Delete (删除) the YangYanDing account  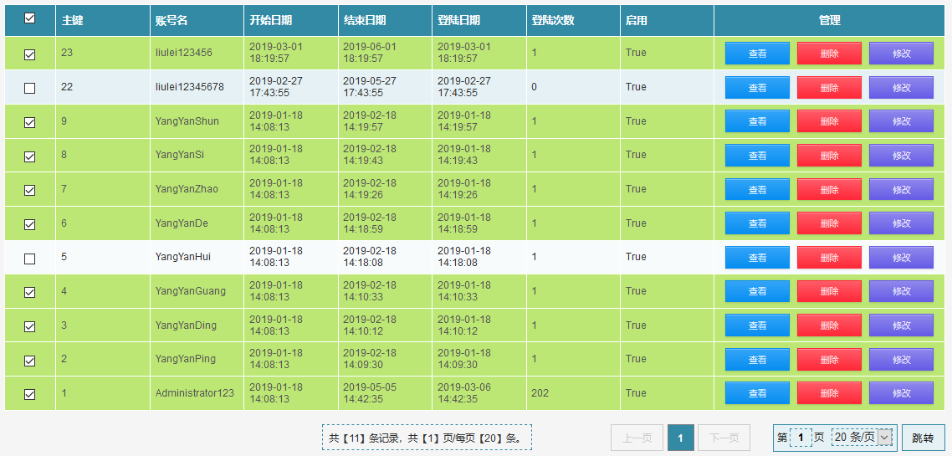pos(829,325)
